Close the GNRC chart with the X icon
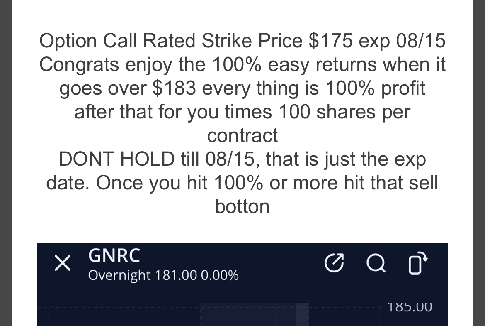485x326 pixels. pos(63,263)
